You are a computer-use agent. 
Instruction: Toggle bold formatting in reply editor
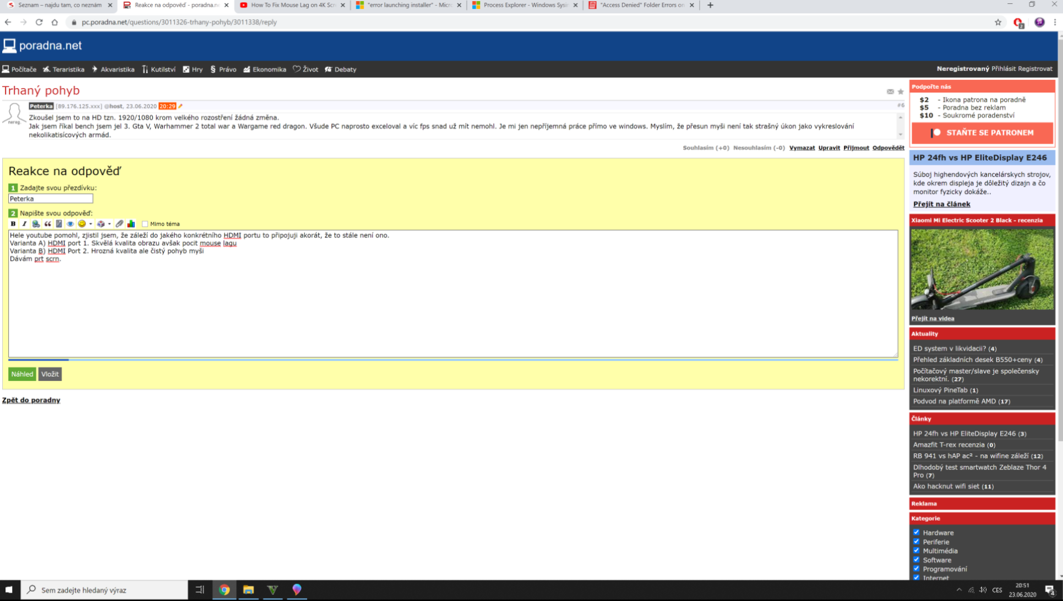13,224
